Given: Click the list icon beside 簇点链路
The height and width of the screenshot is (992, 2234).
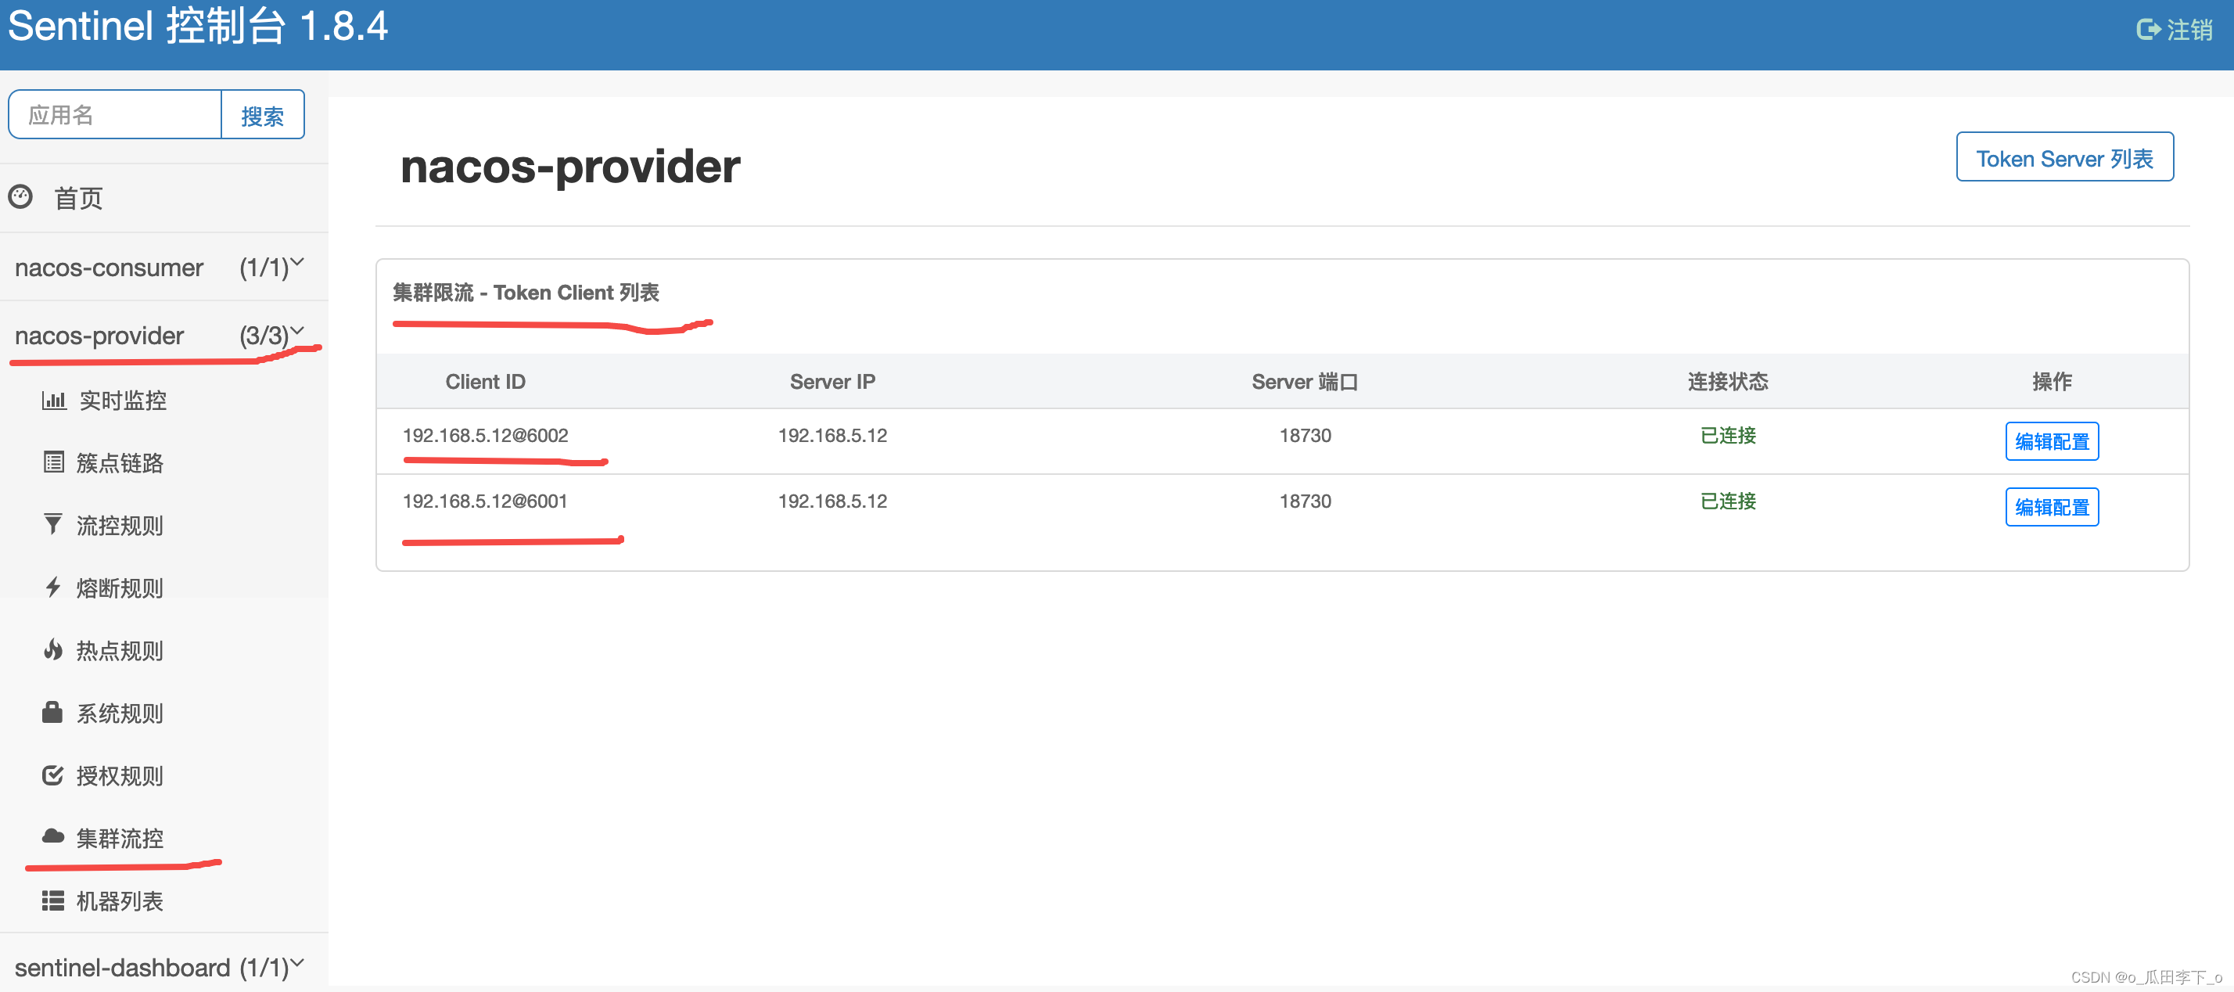Looking at the screenshot, I should point(54,462).
